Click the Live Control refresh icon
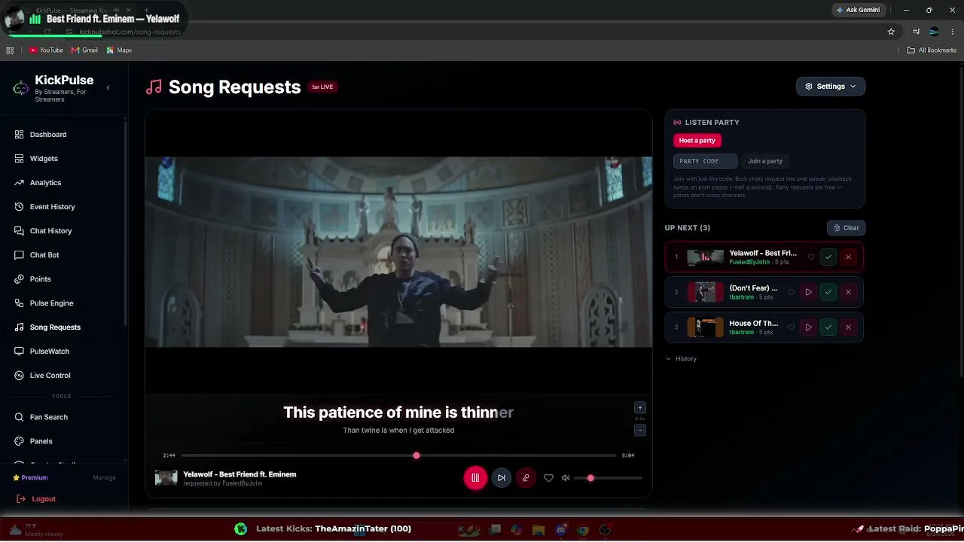Image resolution: width=964 pixels, height=542 pixels. (x=20, y=376)
